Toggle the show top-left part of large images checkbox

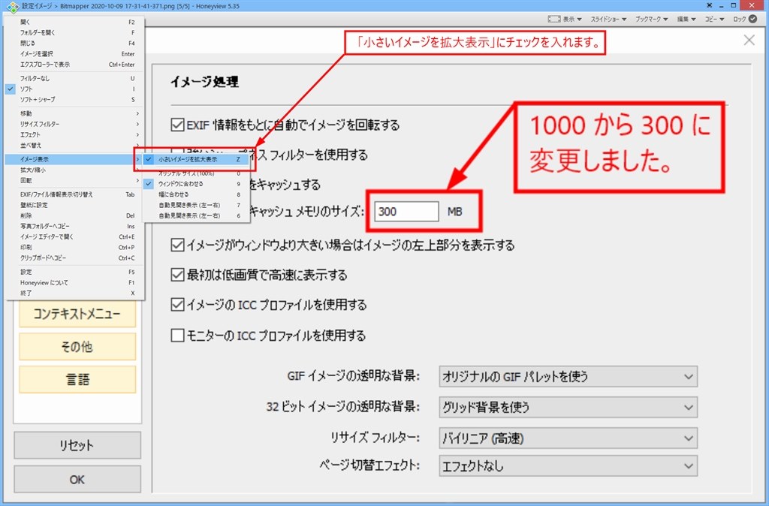(177, 245)
